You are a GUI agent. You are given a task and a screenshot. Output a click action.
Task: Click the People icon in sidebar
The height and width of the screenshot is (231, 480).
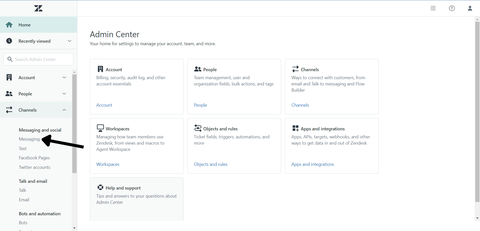pyautogui.click(x=9, y=94)
